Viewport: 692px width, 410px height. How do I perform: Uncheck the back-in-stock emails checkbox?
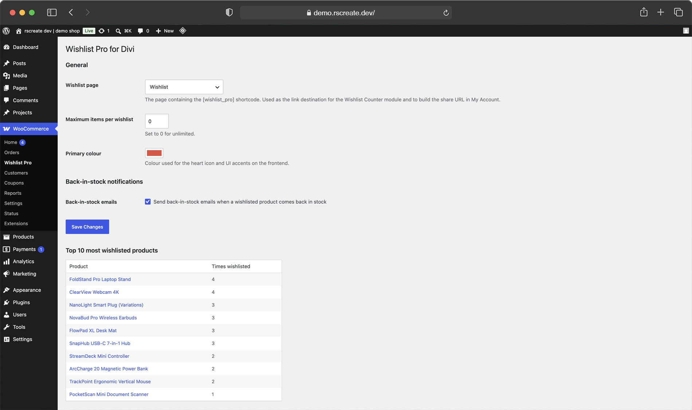click(148, 202)
